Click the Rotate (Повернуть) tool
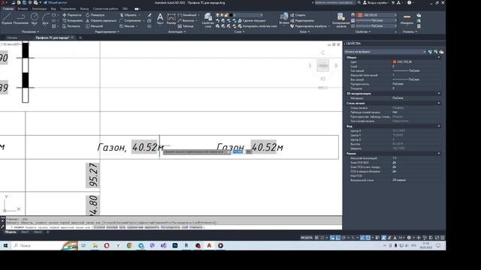Viewport: 481px width, 270px height. [95, 15]
